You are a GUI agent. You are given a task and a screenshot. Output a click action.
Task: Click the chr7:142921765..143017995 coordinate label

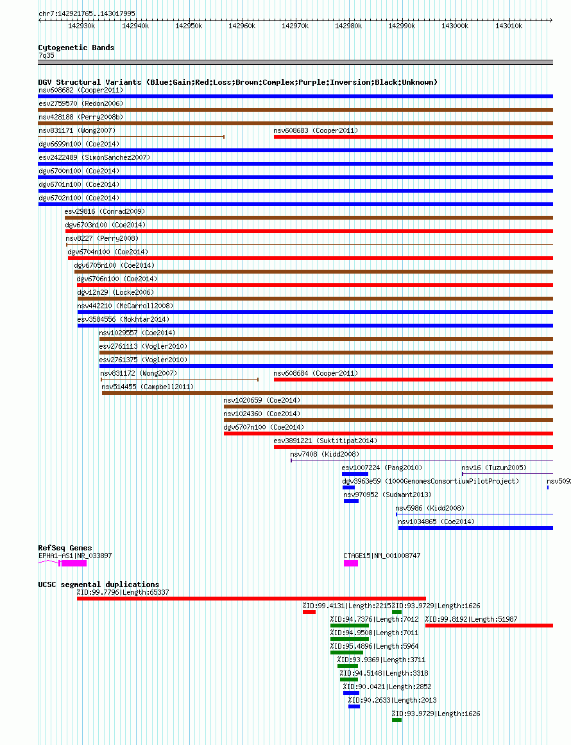pyautogui.click(x=87, y=13)
